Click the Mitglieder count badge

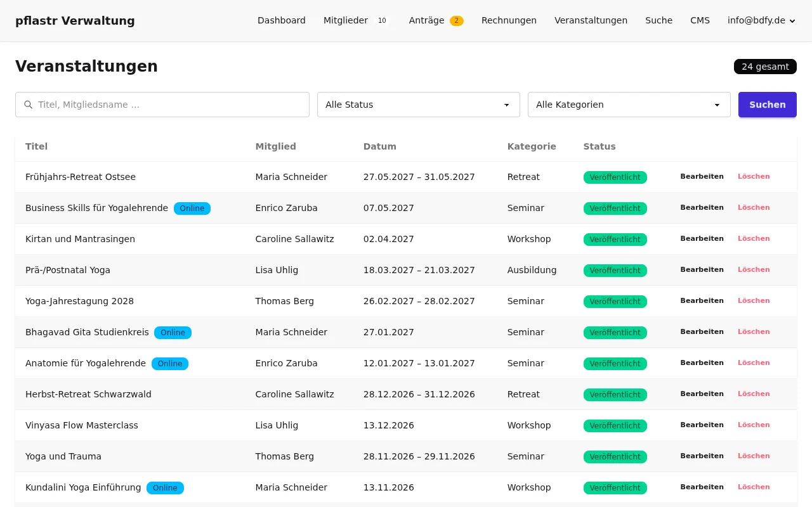[382, 21]
